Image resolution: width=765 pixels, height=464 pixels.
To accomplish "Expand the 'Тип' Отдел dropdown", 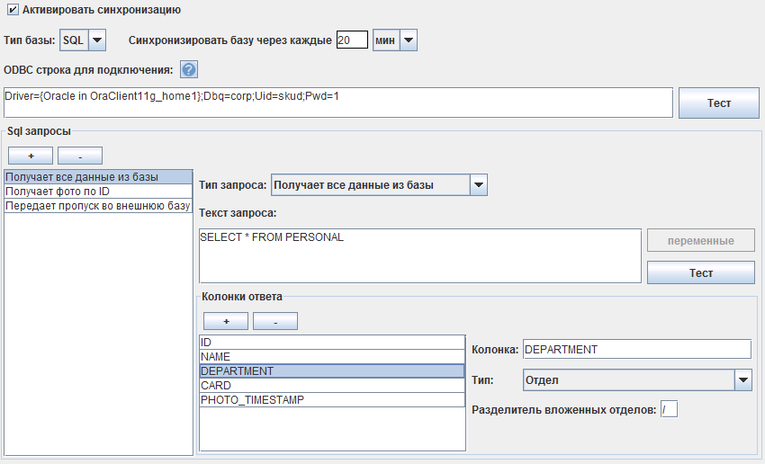I will (x=742, y=380).
